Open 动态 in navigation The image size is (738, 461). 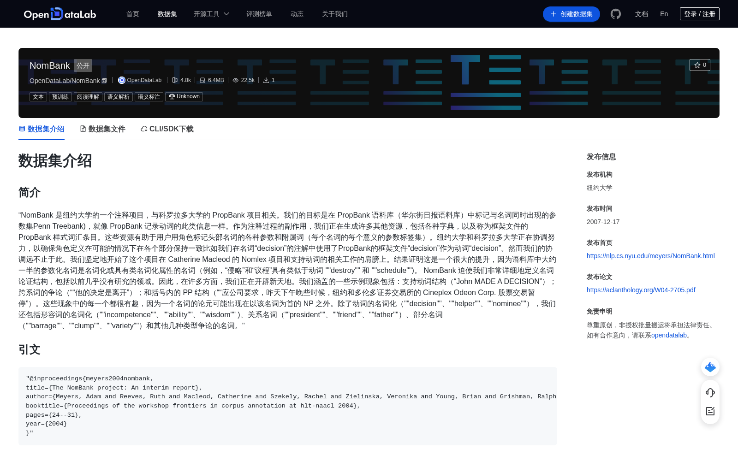click(297, 14)
